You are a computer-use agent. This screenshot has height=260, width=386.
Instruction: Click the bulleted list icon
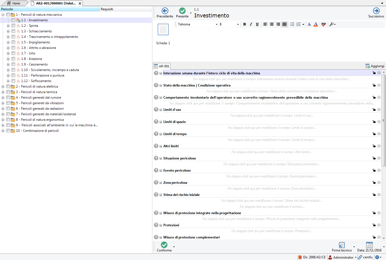[x=292, y=24]
